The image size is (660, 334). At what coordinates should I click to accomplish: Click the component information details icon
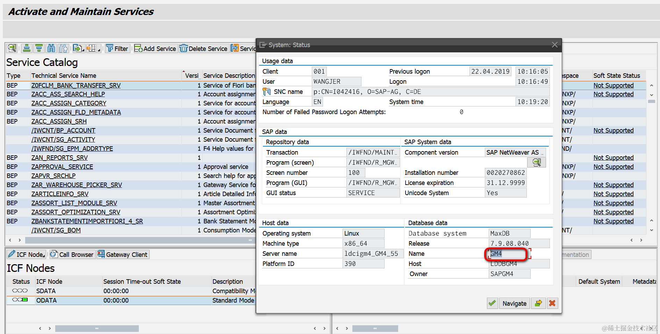pyautogui.click(x=537, y=162)
